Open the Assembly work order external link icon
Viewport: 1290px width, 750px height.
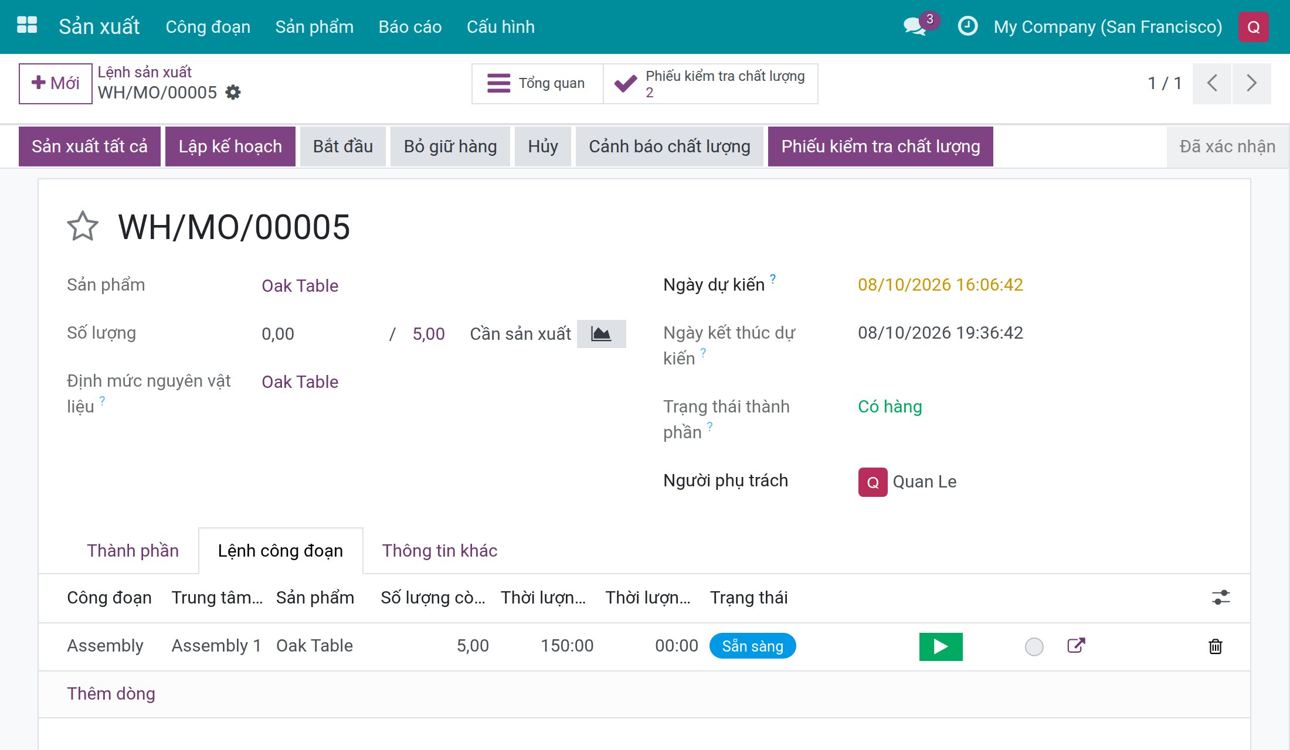[1076, 646]
